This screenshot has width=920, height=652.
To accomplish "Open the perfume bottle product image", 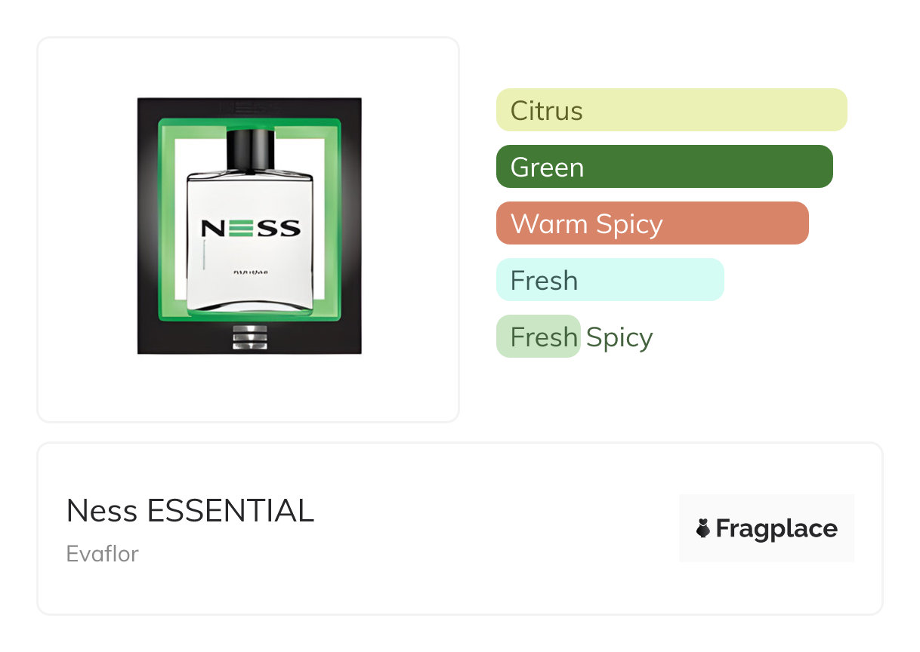I will 249,226.
